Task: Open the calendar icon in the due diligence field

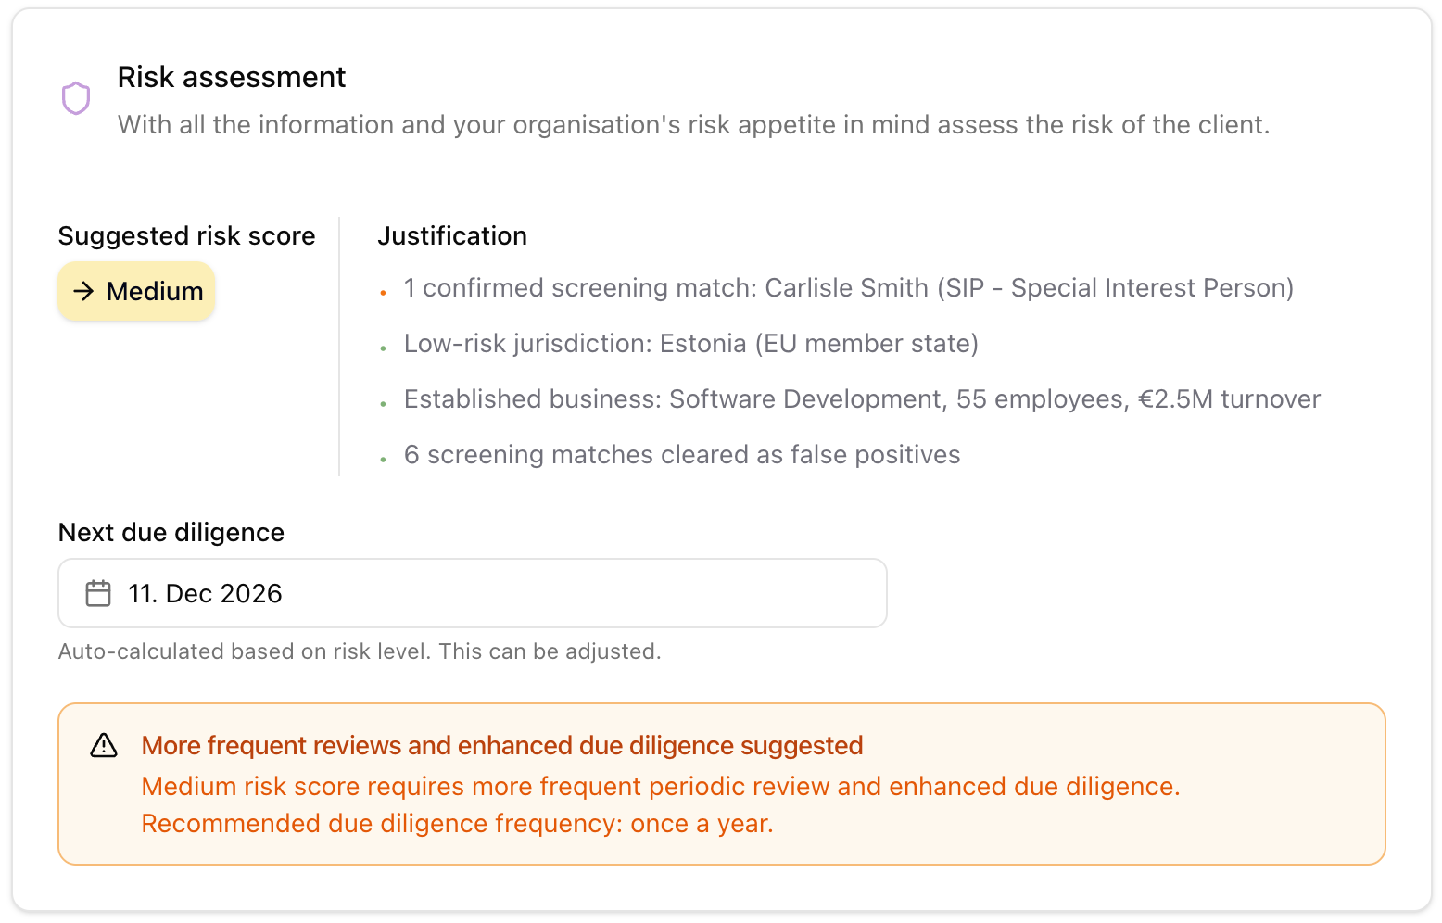Action: tap(97, 593)
